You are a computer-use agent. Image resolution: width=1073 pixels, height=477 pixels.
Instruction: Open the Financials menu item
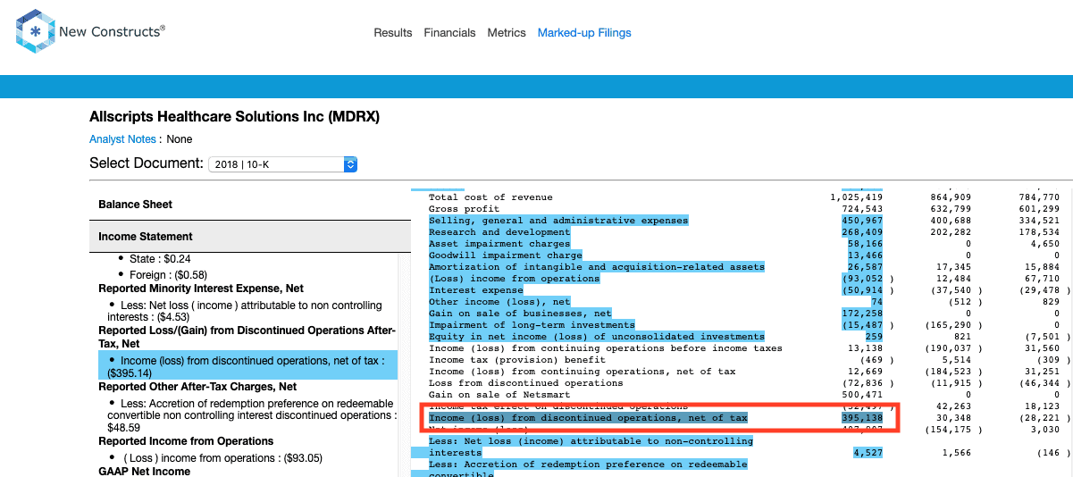(449, 33)
